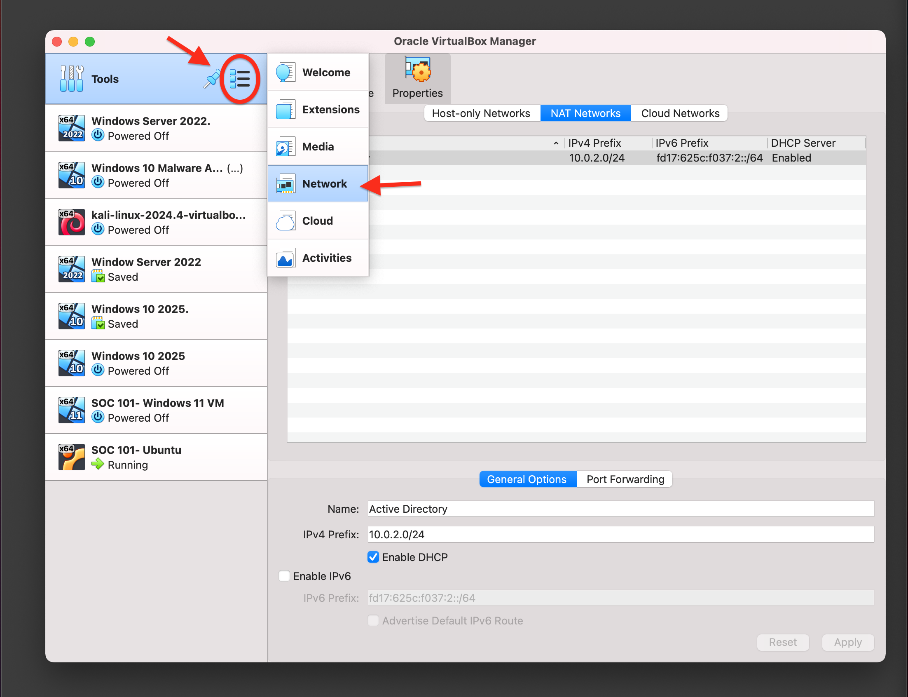Click power icon under SOC 101- Windows 11 VM
This screenshot has height=697, width=908.
coord(98,417)
